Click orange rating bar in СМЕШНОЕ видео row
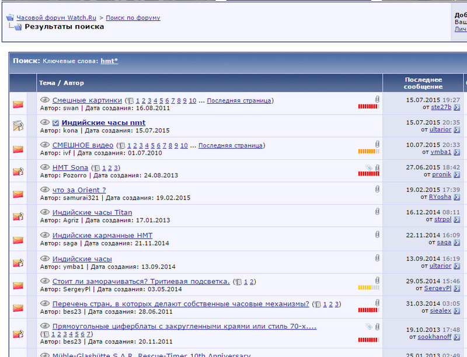Viewport: 467px width, 357px height. point(368,152)
